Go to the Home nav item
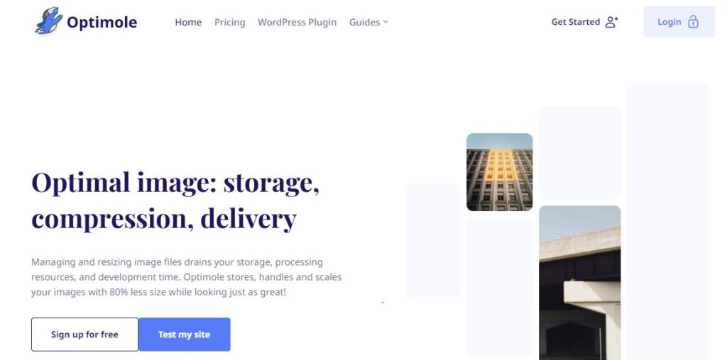727x360 pixels. coord(188,22)
